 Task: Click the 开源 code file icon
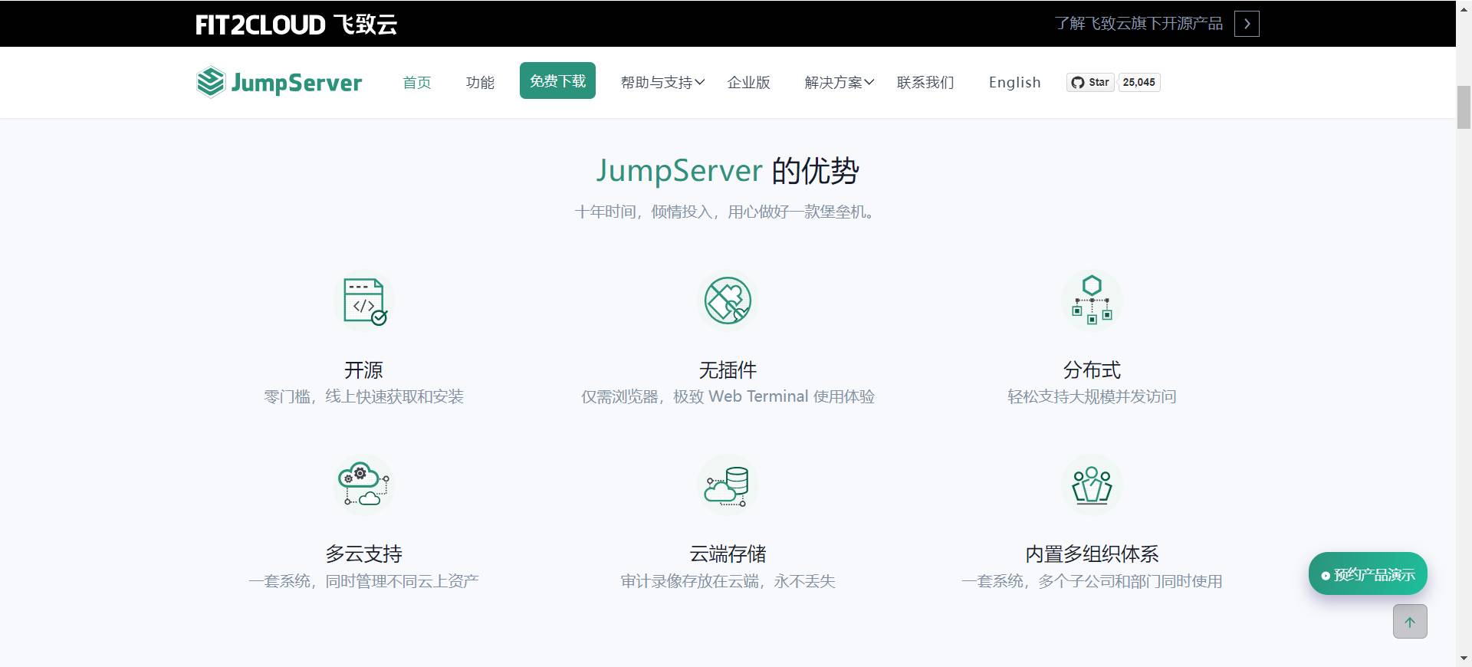[364, 301]
